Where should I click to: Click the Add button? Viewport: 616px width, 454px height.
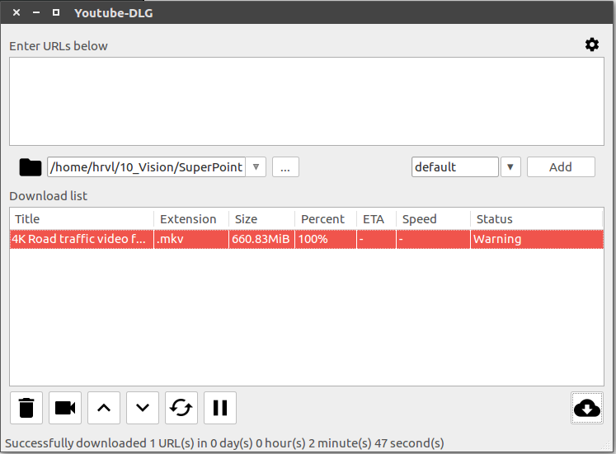click(561, 167)
